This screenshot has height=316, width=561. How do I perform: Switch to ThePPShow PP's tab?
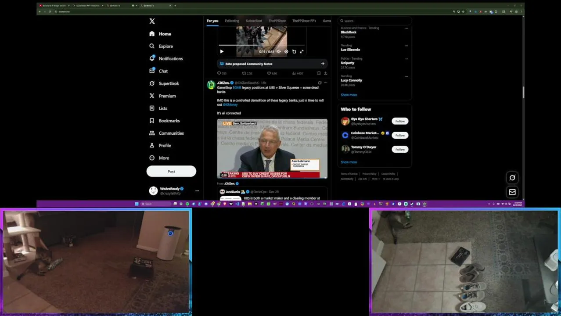point(304,21)
